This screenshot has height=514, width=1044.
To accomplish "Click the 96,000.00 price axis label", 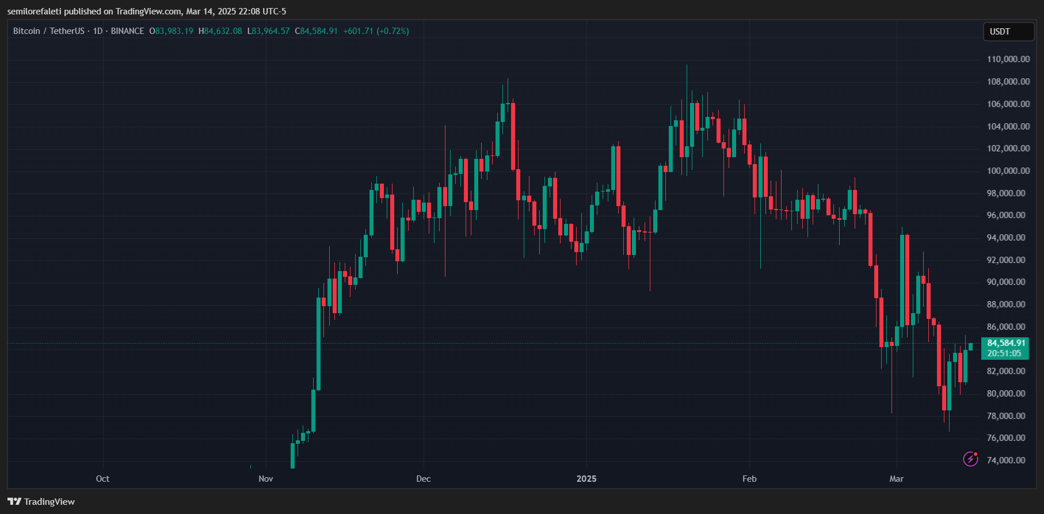I will [x=1006, y=215].
